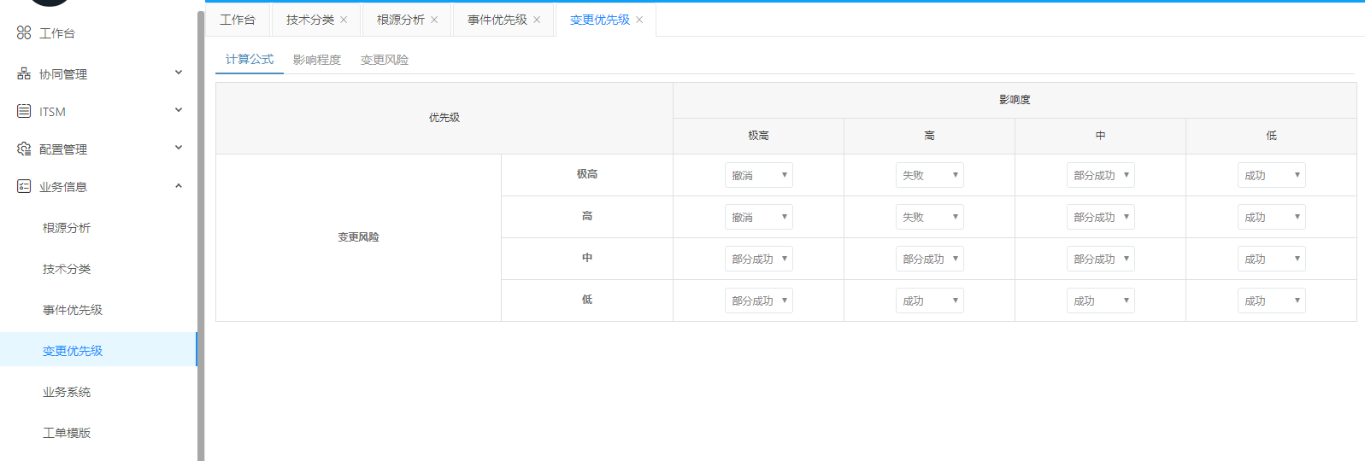This screenshot has height=461, width=1365.
Task: Click the 协同管理 hierarchy icon
Action: click(x=24, y=74)
